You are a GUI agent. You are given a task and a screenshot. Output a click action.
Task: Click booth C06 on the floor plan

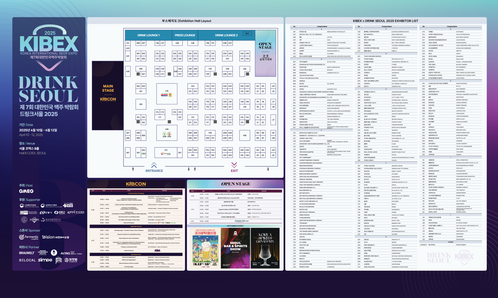coord(167,133)
